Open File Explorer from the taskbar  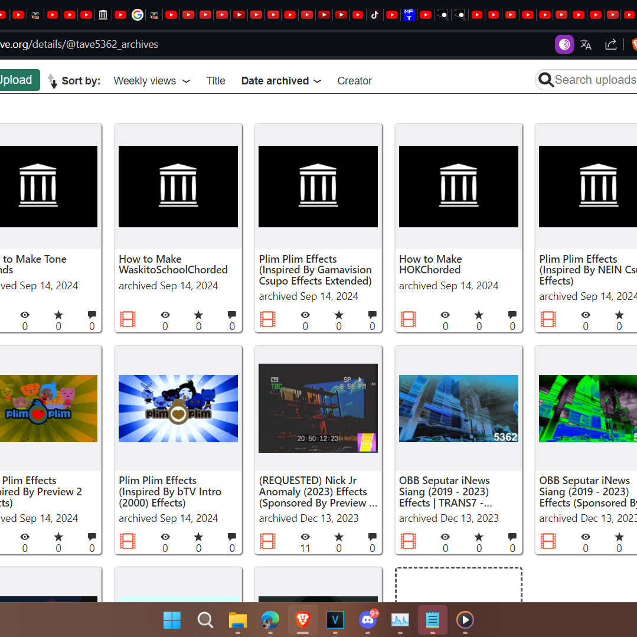point(238,619)
